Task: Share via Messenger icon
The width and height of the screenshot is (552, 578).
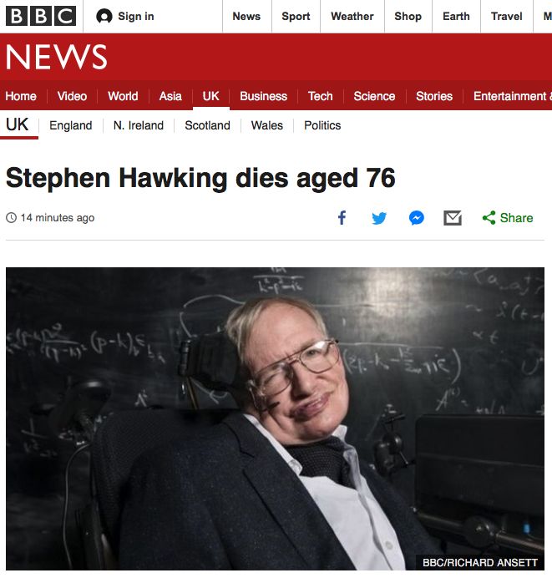Action: [417, 218]
